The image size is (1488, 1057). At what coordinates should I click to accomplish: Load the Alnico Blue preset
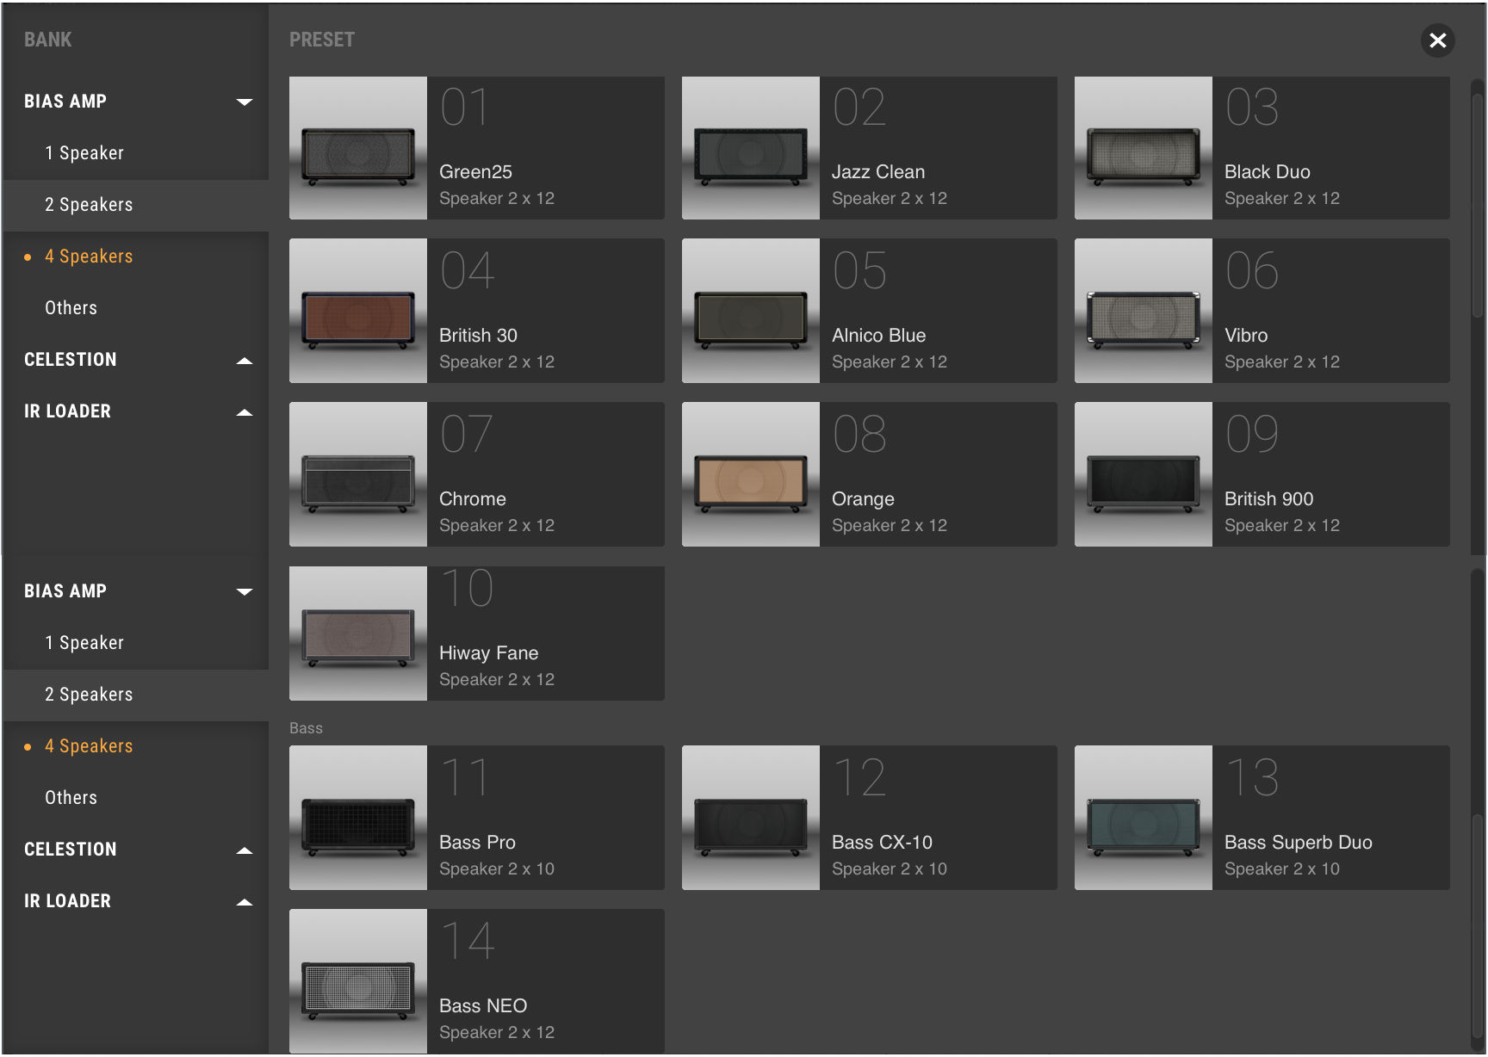[x=869, y=311]
